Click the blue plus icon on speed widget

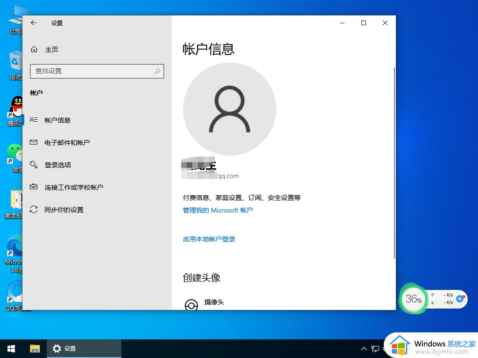(x=460, y=299)
